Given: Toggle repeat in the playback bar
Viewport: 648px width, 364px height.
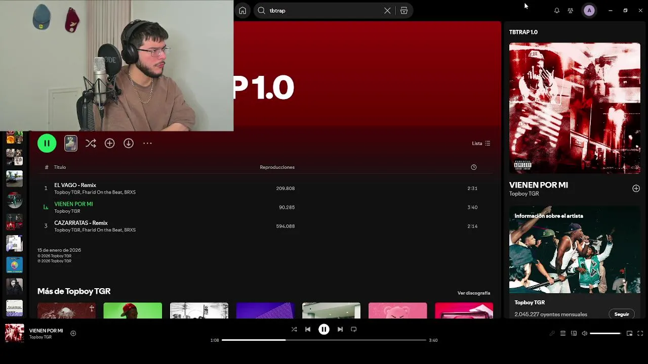Looking at the screenshot, I should (x=354, y=330).
